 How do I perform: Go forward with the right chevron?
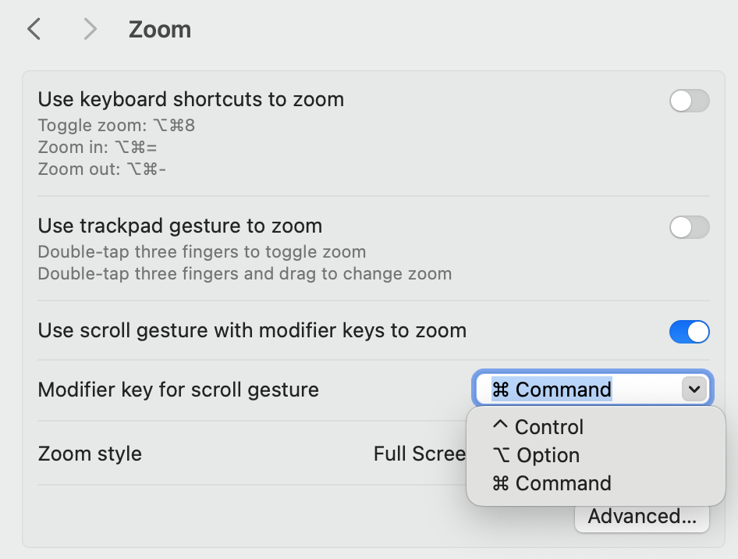(x=90, y=30)
